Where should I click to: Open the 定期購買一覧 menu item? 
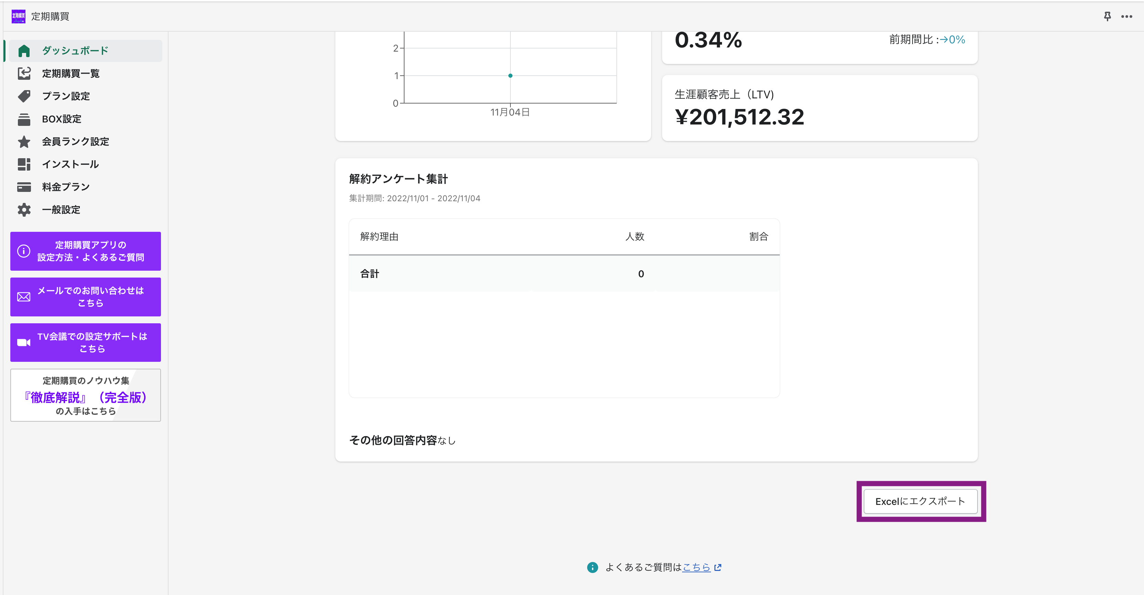(71, 73)
